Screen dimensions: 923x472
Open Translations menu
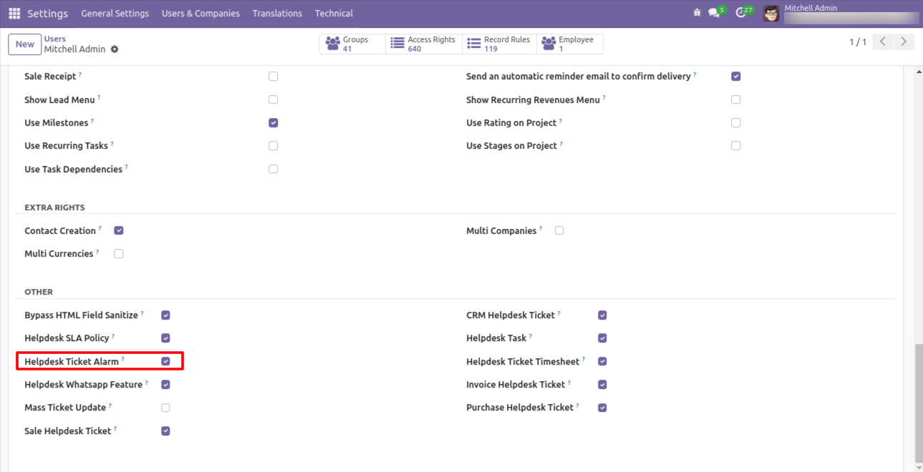click(277, 14)
